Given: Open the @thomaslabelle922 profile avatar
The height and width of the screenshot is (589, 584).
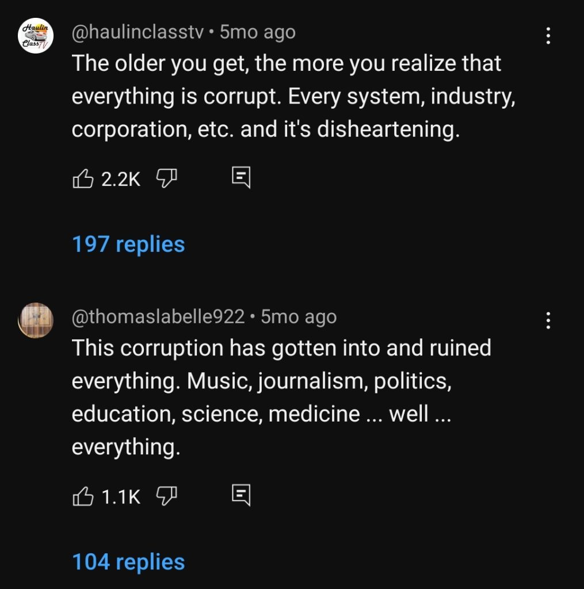Looking at the screenshot, I should (x=36, y=320).
